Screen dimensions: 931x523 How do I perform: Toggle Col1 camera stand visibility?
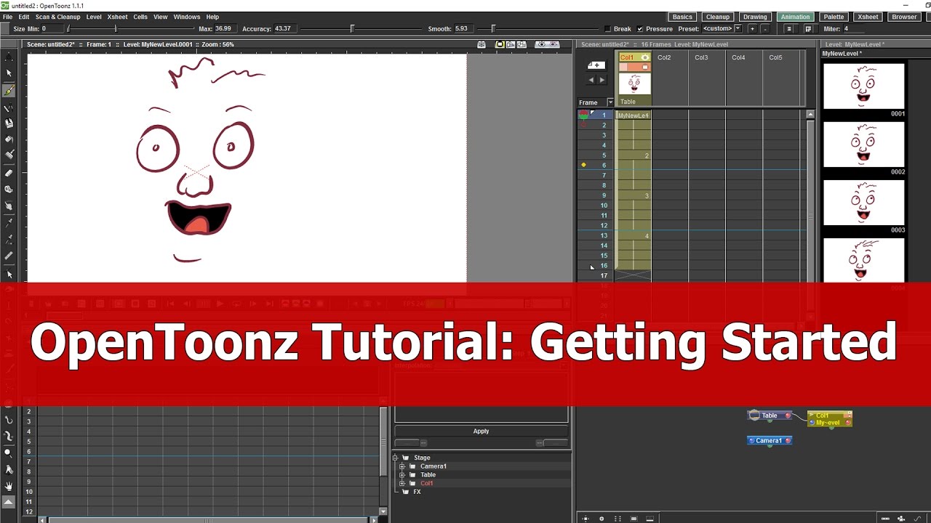pyautogui.click(x=644, y=67)
